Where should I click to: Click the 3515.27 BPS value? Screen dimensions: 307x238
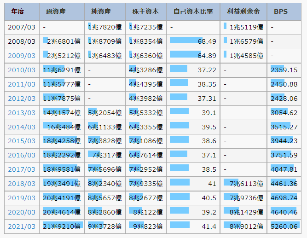coord(284,127)
